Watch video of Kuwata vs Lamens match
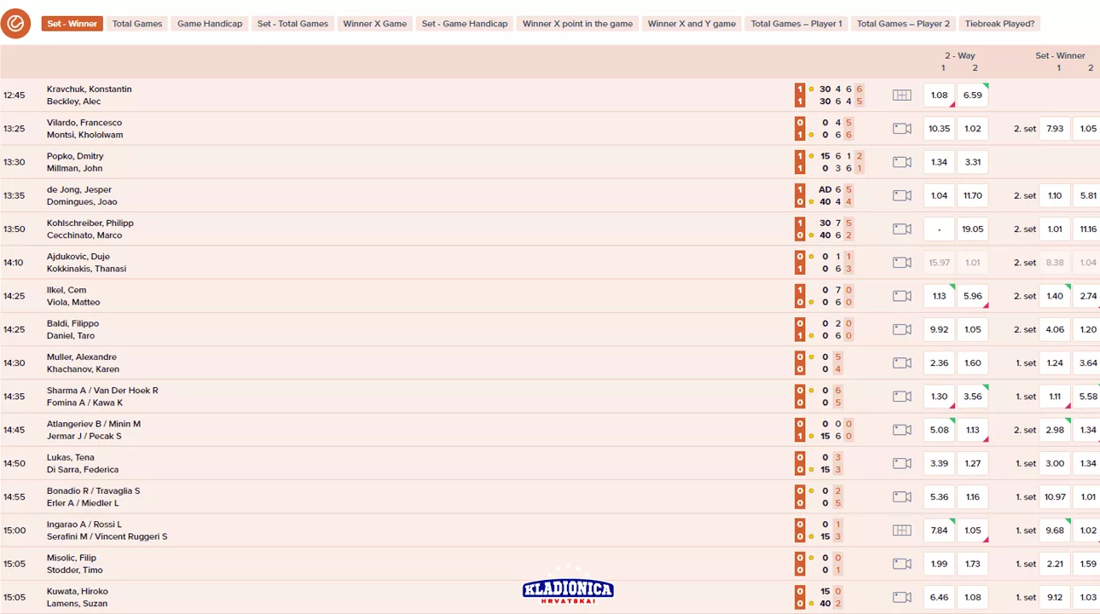This screenshot has height=614, width=1100. [901, 598]
